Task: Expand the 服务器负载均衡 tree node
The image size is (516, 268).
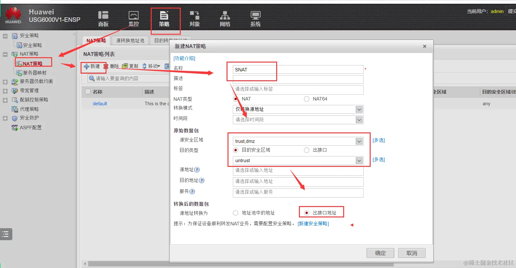Action: pyautogui.click(x=5, y=82)
